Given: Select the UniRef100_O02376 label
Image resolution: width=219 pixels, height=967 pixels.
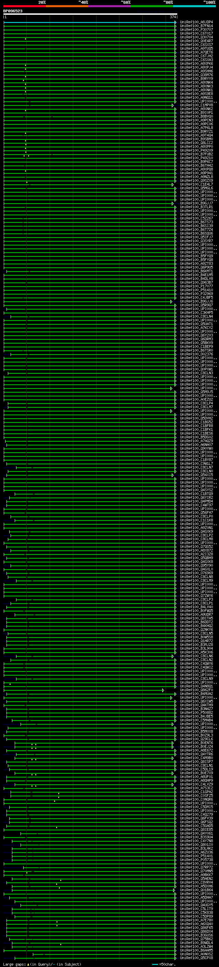Looking at the screenshot, I should [x=196, y=354].
